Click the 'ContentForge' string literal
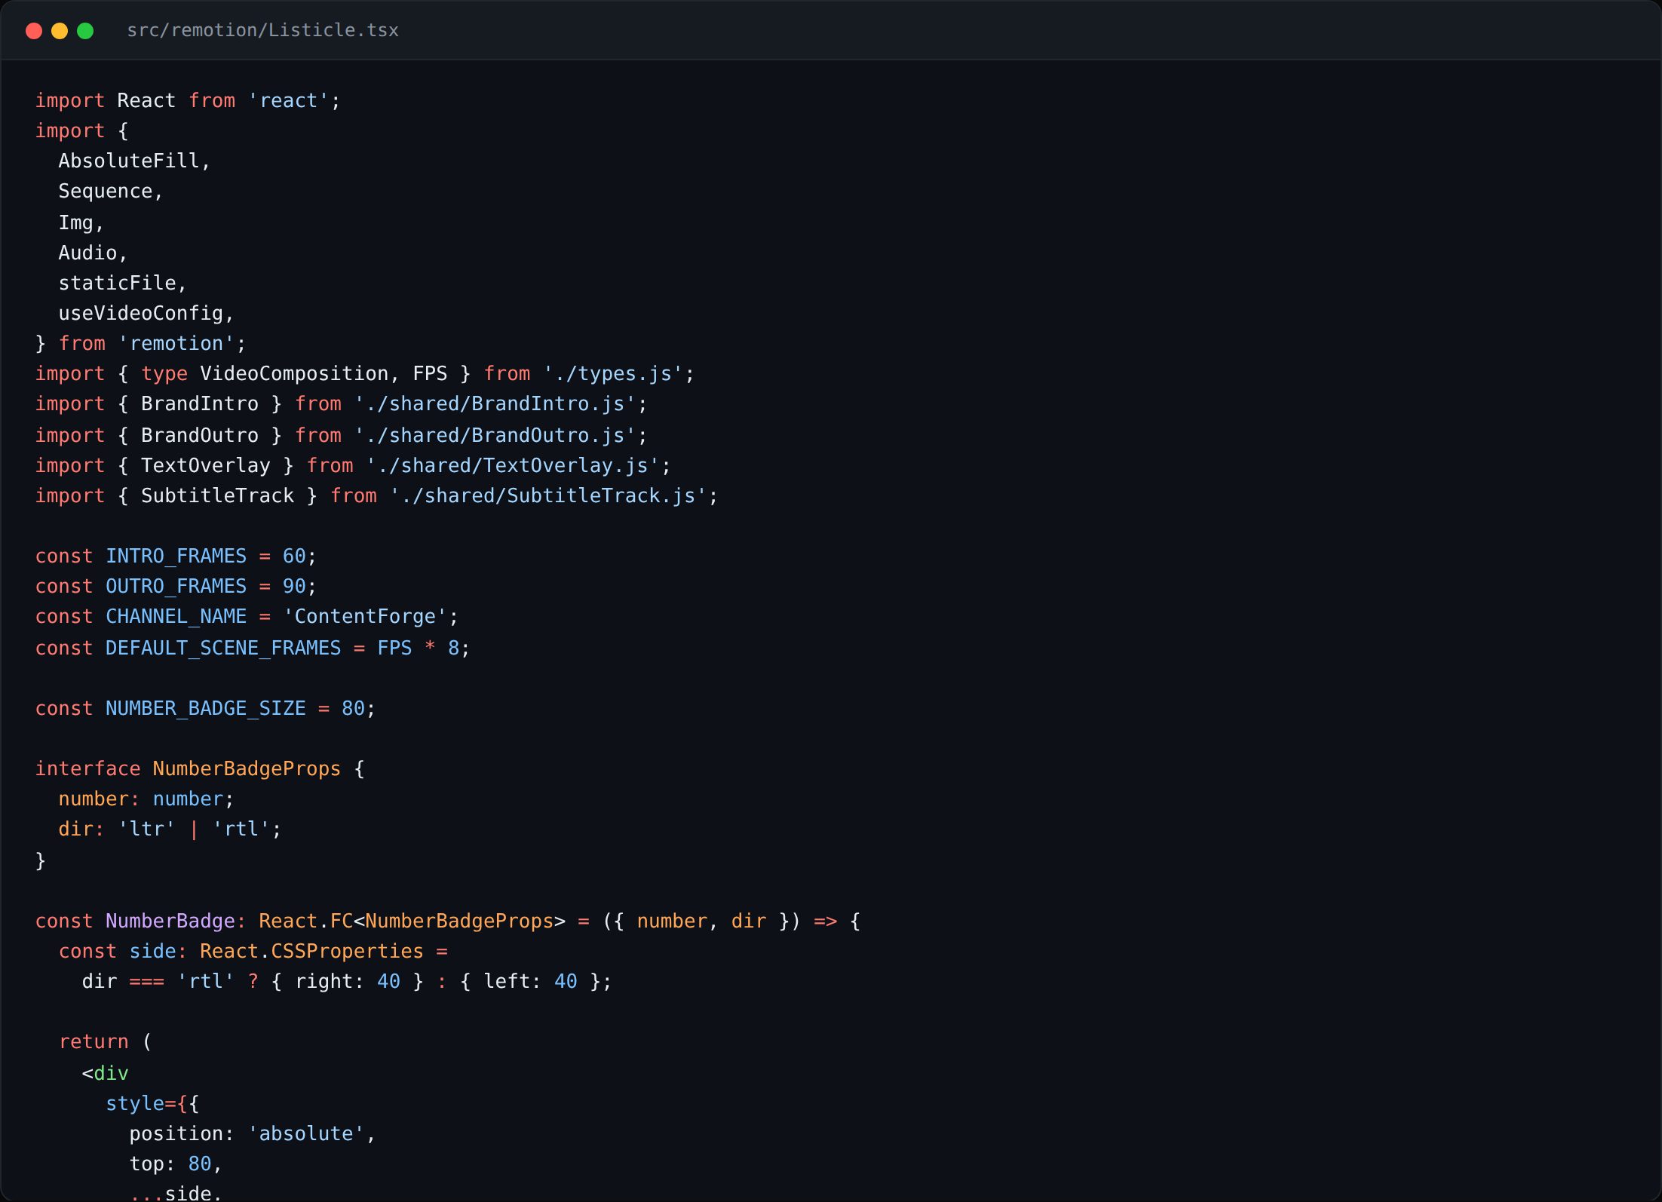 tap(365, 617)
